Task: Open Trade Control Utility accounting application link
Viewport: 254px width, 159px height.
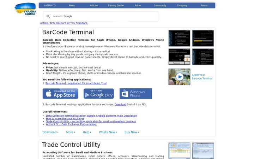Action: [91, 121]
